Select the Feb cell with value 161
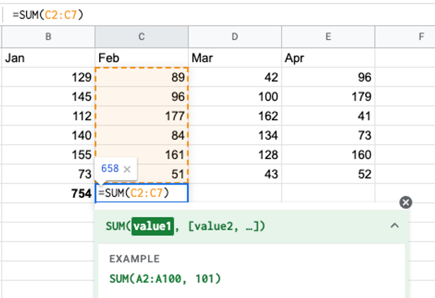 [x=142, y=155]
